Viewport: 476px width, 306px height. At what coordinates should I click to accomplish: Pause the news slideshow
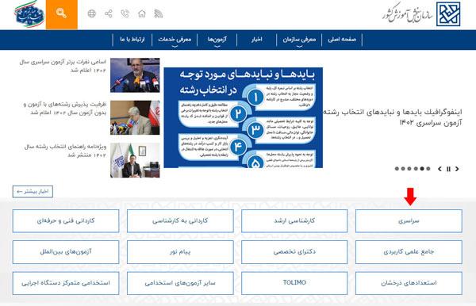coord(448,169)
